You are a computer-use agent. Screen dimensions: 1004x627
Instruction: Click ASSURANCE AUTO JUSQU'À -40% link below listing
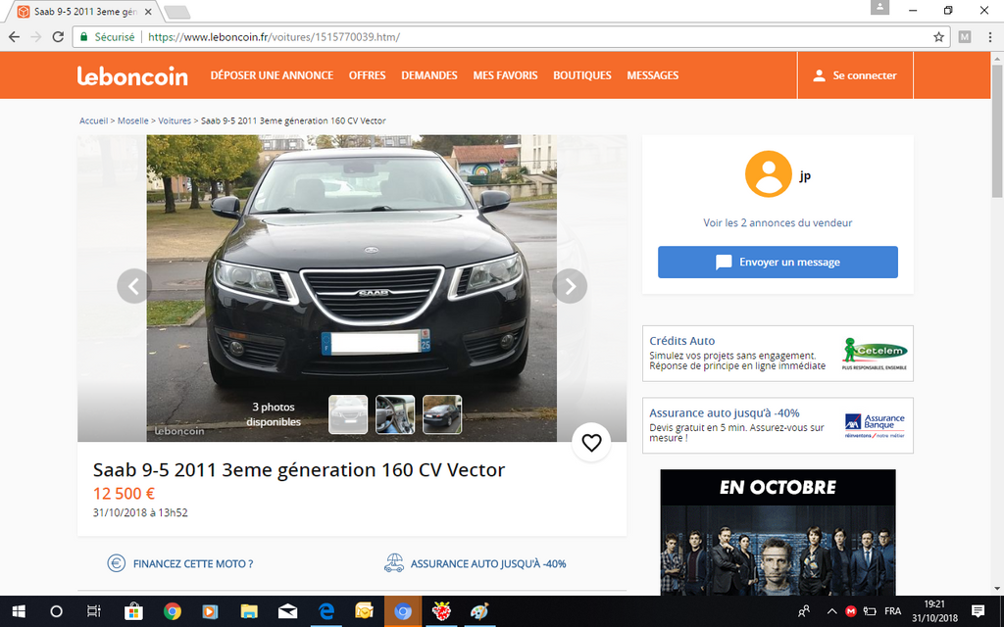[x=488, y=563]
